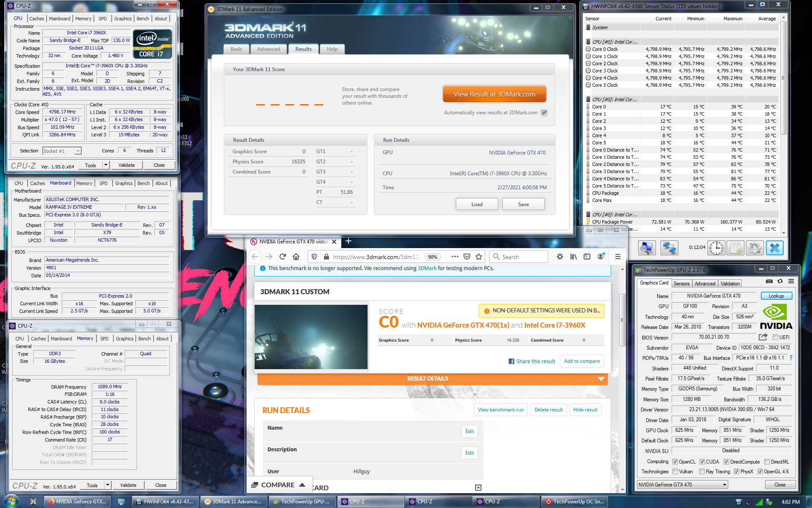This screenshot has height=508, width=812.
Task: Open HWiNFO network computers icon
Action: pyautogui.click(x=669, y=248)
